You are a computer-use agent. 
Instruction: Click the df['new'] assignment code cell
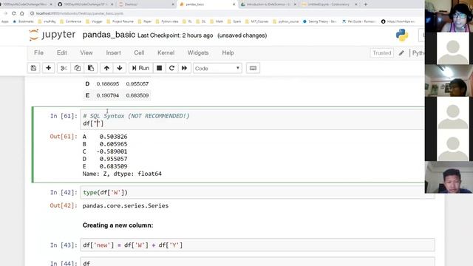coord(258,245)
